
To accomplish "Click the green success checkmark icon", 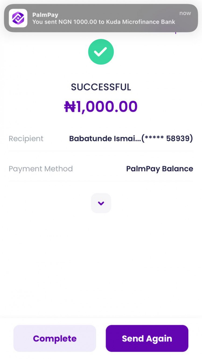I will [101, 52].
